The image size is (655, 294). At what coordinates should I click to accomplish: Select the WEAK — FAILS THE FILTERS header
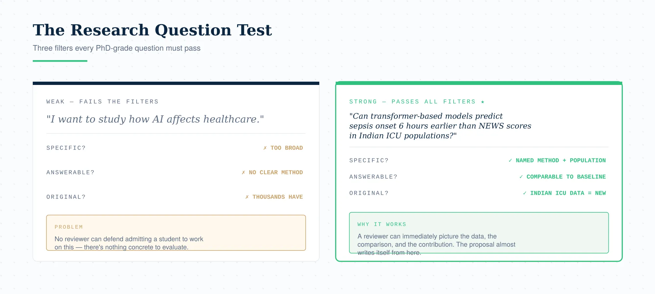coord(103,102)
